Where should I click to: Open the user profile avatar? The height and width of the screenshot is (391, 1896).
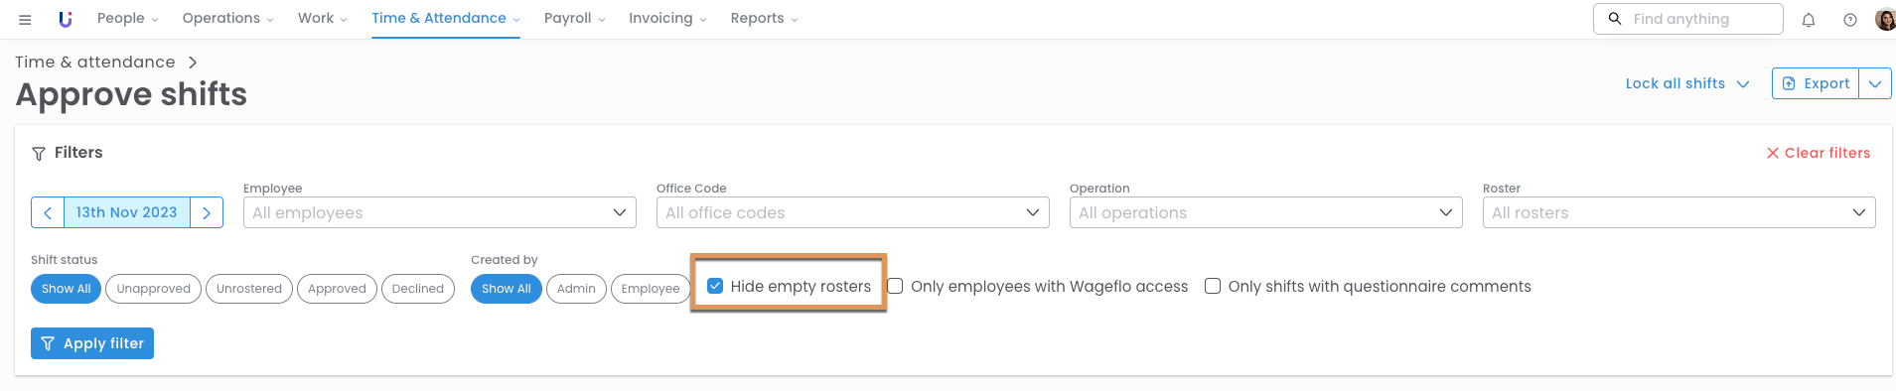[1885, 19]
